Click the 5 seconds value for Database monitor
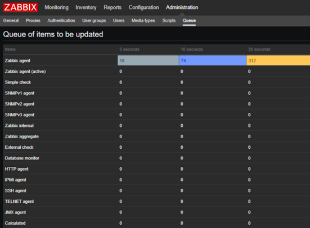 pyautogui.click(x=120, y=158)
